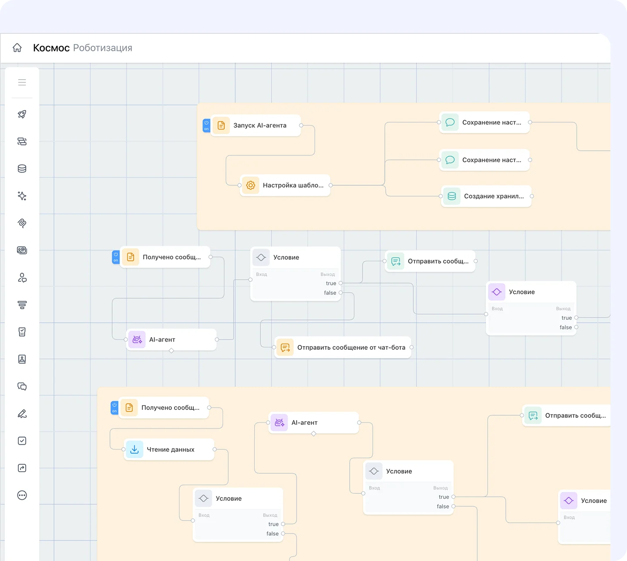Viewport: 627px width, 561px height.
Task: Click the true output port of purple Условие
Action: click(x=576, y=318)
